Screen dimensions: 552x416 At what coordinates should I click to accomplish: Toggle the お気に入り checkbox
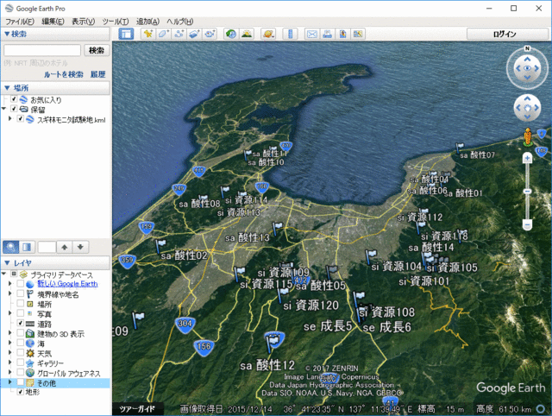[14, 99]
